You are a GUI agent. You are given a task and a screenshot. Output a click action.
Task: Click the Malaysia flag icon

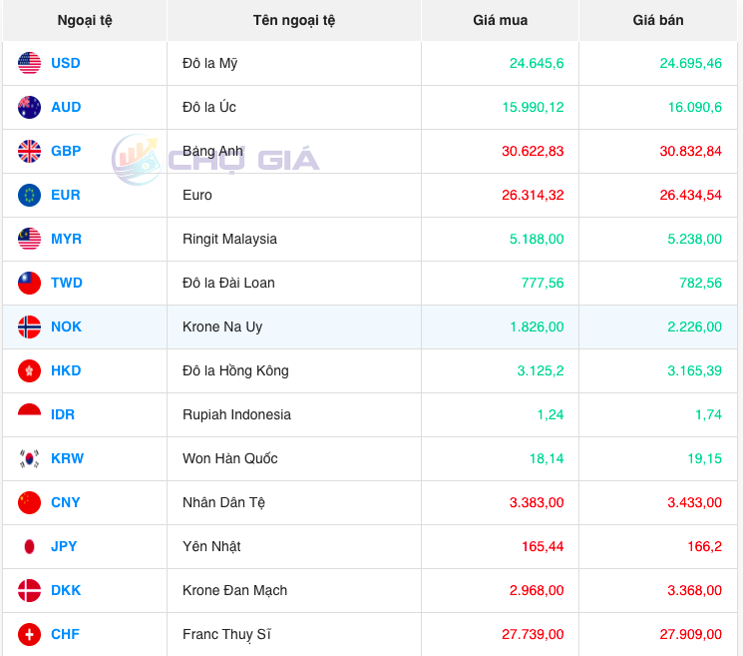(29, 239)
